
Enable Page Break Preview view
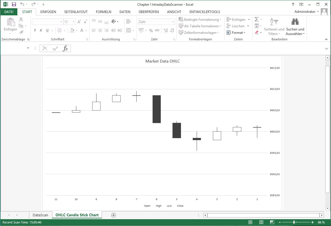272,222
